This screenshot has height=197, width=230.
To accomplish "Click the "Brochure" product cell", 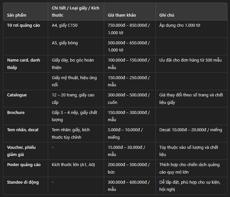I will pyautogui.click(x=16, y=112).
